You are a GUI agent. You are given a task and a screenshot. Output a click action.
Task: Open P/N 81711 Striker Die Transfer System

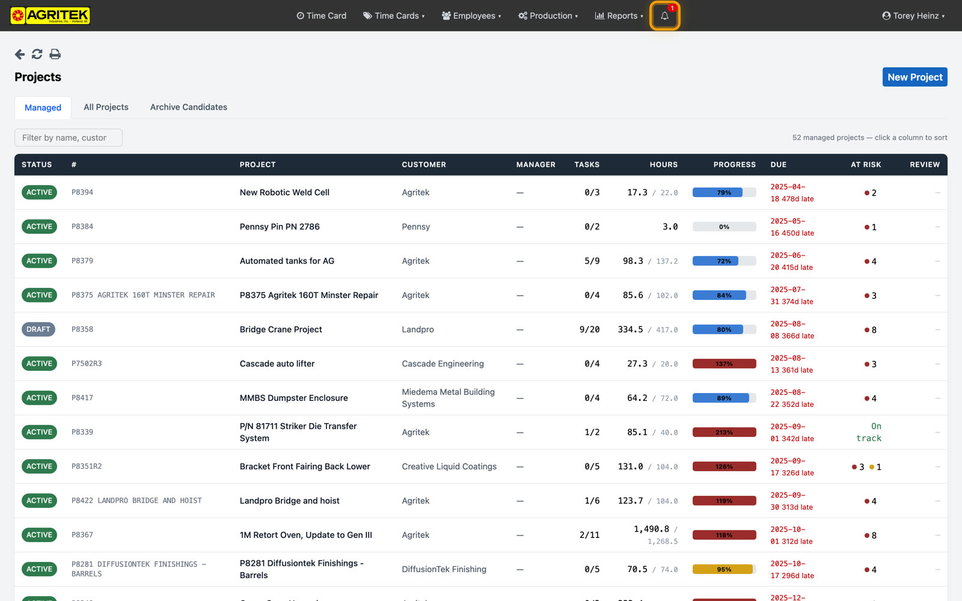pyautogui.click(x=298, y=432)
